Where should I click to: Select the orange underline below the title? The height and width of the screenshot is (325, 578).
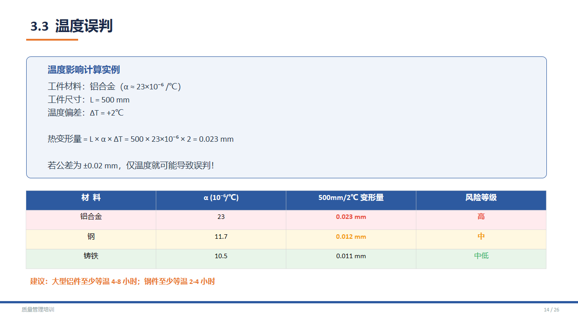coord(52,40)
